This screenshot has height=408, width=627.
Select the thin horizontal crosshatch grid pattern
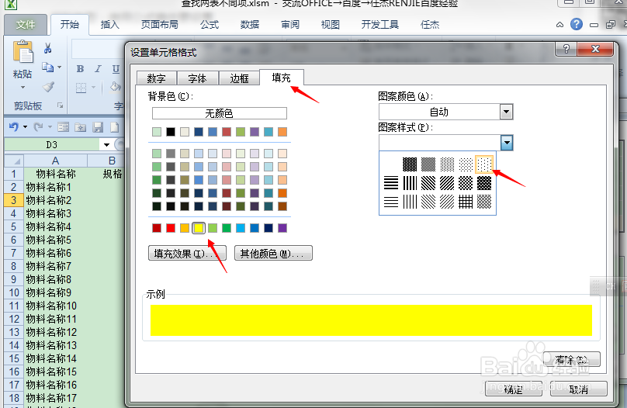(466, 202)
